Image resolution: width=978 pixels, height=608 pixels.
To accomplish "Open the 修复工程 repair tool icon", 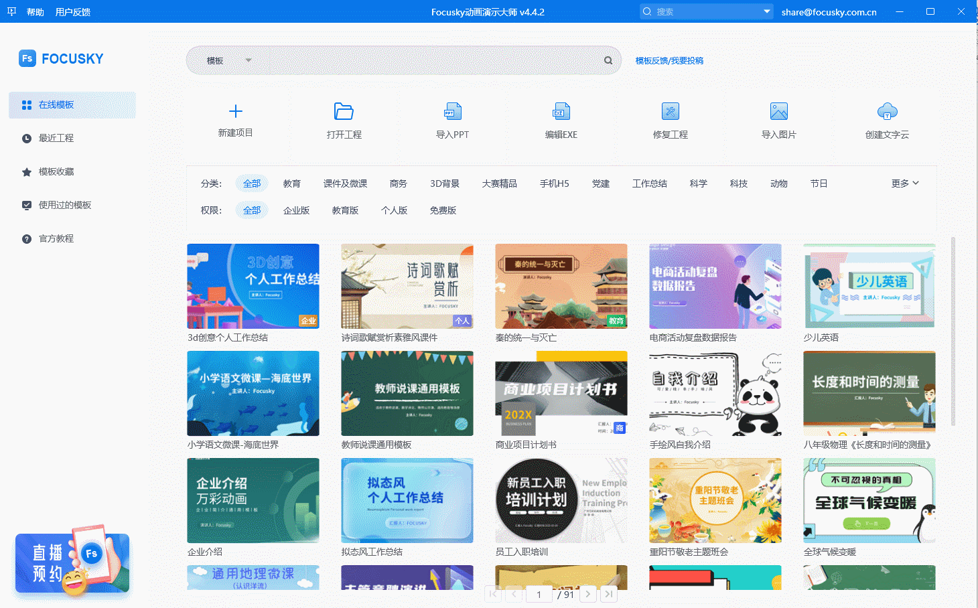I will click(670, 111).
